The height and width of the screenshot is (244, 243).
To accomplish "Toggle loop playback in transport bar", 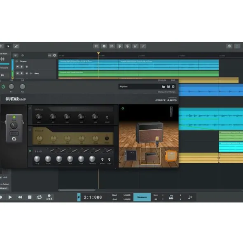I will 39,197.
